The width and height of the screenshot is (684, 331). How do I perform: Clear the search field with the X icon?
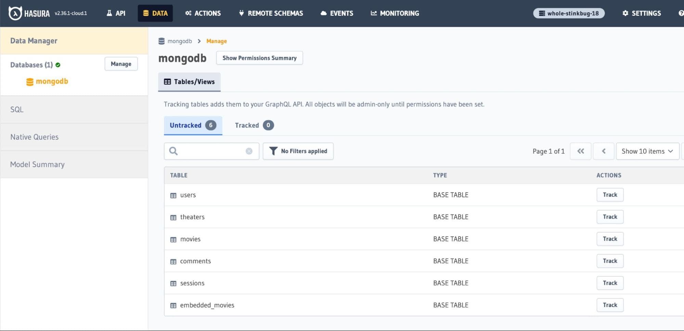249,151
